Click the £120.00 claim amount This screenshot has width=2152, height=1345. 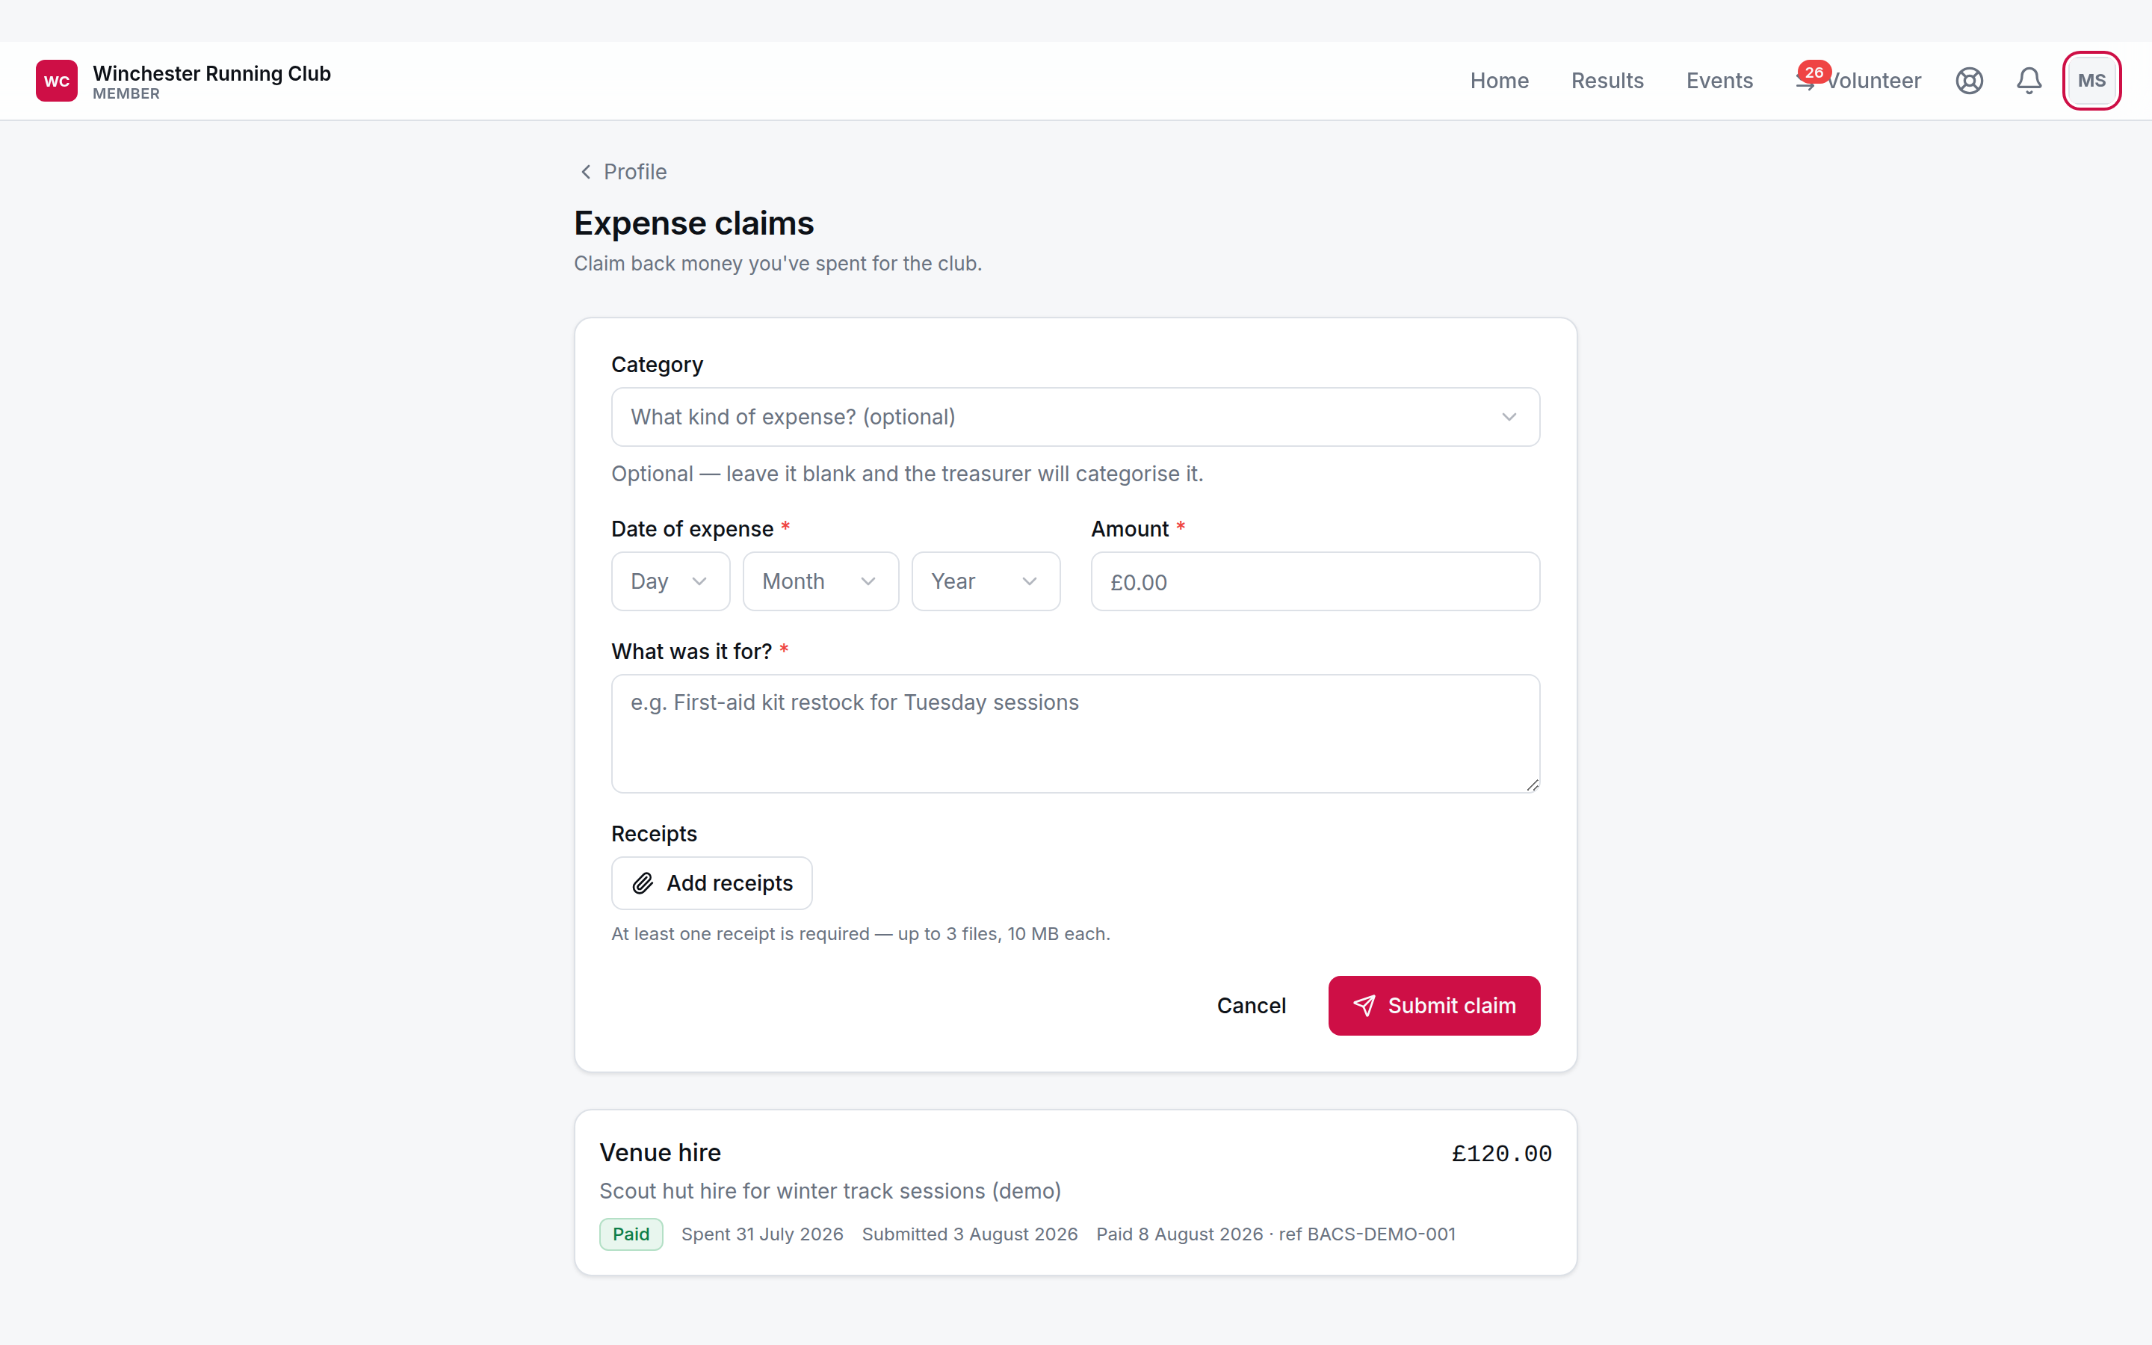pos(1501,1154)
